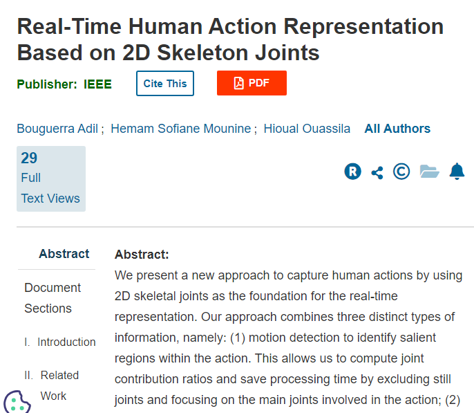Click the IEEE publisher name
474x413 pixels.
[x=97, y=84]
